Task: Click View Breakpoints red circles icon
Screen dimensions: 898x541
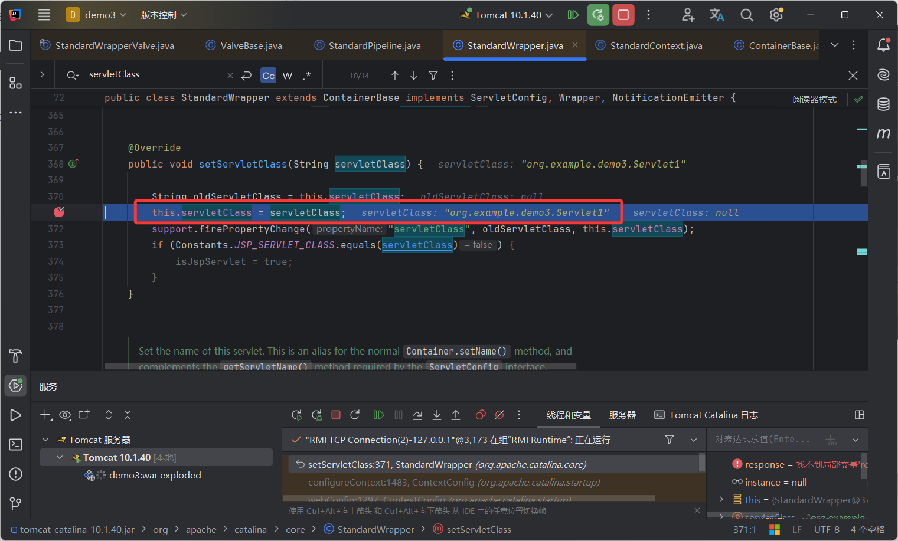Action: (481, 415)
